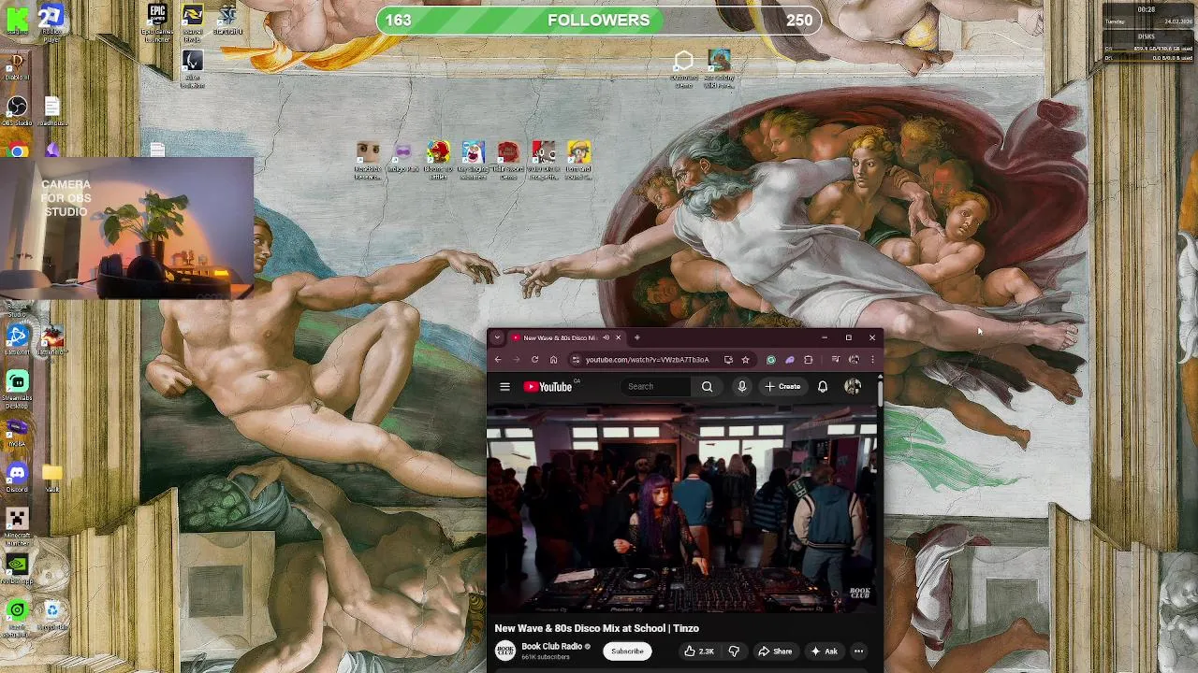
Task: Reload the page in the browser
Action: (x=534, y=359)
